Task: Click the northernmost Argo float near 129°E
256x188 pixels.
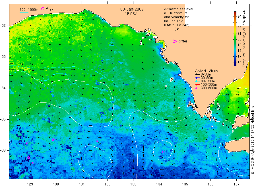Action: (27, 143)
